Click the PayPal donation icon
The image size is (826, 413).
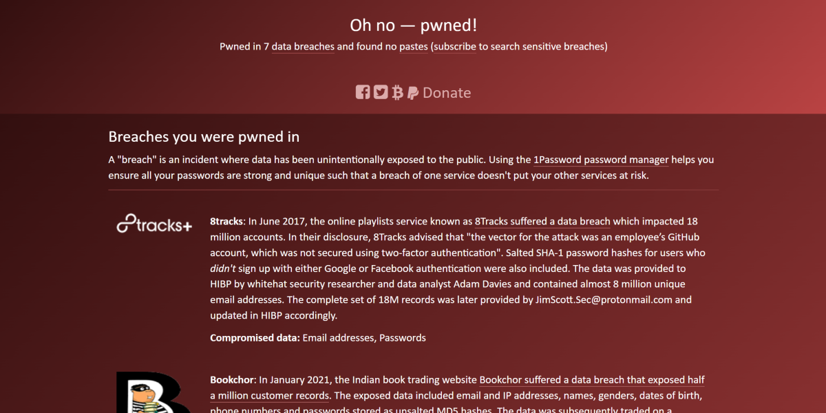coord(413,92)
